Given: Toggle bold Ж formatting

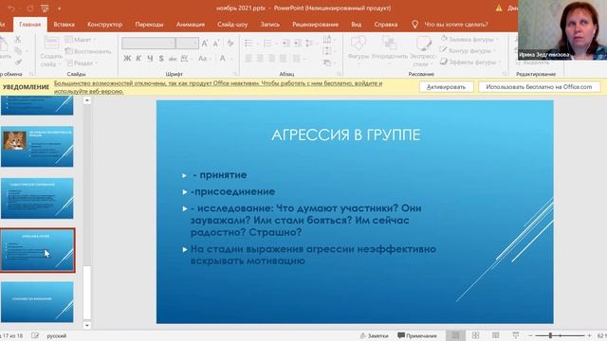Looking at the screenshot, I should pyautogui.click(x=127, y=59).
